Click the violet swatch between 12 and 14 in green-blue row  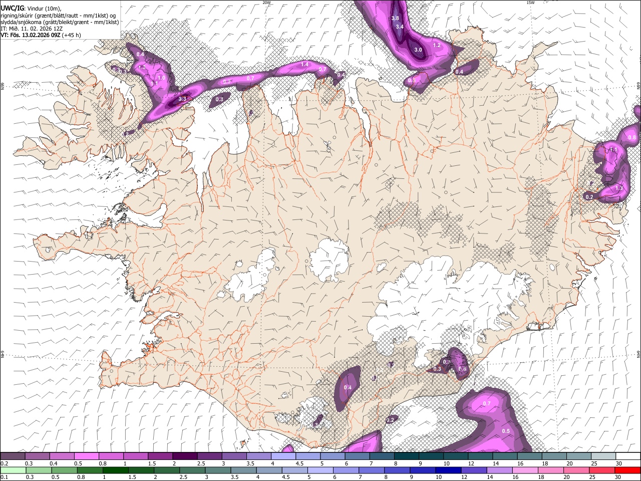(x=473, y=470)
